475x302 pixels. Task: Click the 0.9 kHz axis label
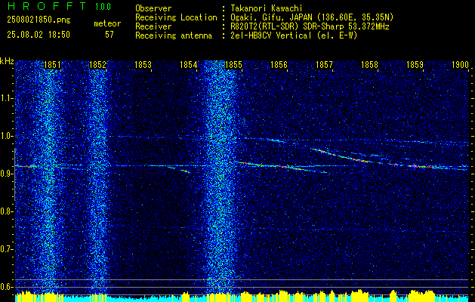6,174
